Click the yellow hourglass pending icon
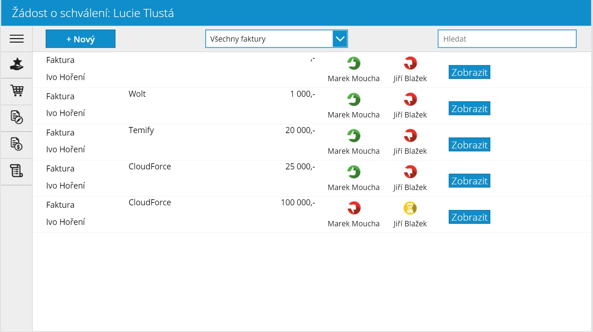593x332 pixels. (x=410, y=208)
